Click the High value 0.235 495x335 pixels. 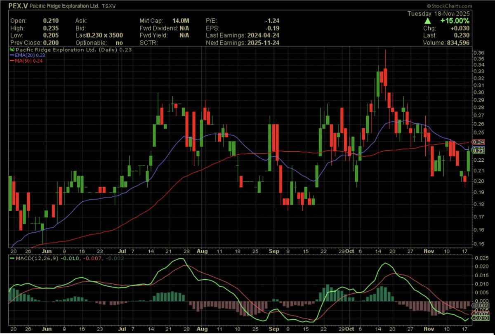click(51, 28)
